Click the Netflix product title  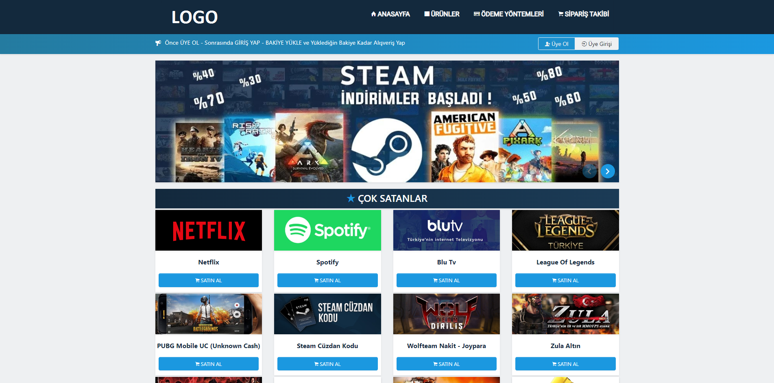pos(209,262)
